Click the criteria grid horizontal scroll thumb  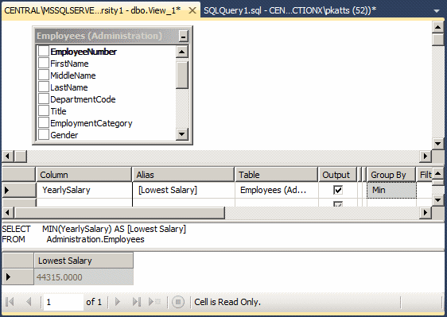click(119, 212)
